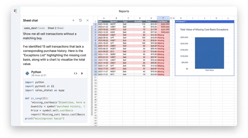Click the W8BY symbol cell
Viewport: 248px width, 138px height.
[116, 54]
